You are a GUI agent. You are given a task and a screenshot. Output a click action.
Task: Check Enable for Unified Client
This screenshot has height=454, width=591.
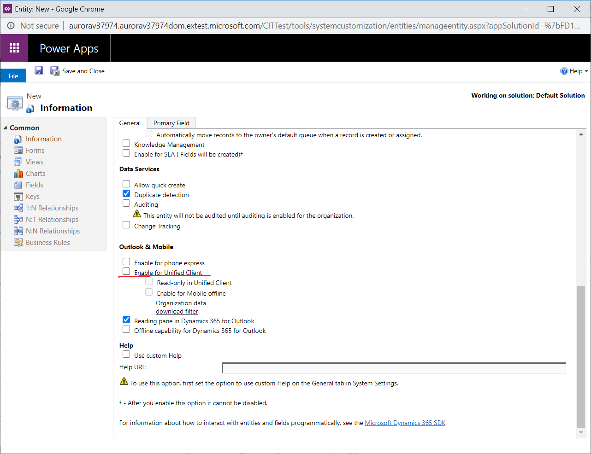[126, 271]
